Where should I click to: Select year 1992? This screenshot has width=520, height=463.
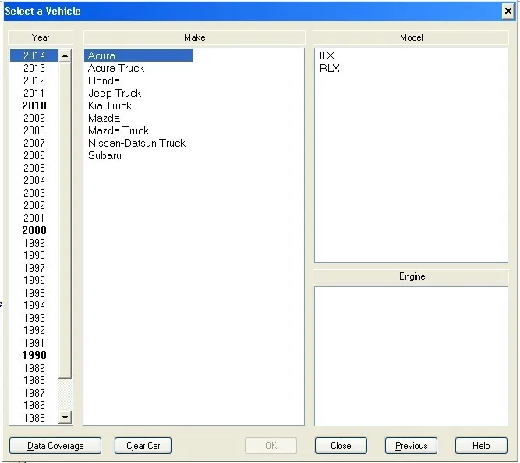(x=34, y=330)
